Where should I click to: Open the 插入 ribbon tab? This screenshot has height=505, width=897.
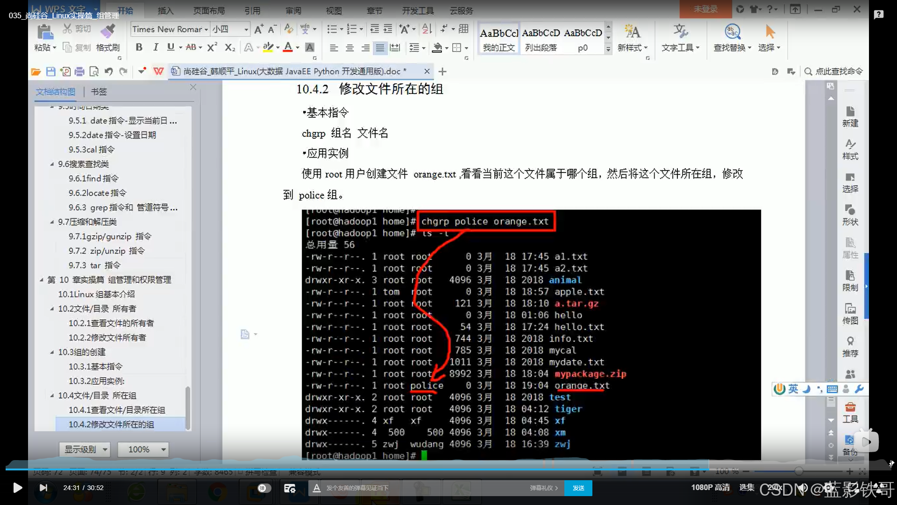(x=165, y=10)
